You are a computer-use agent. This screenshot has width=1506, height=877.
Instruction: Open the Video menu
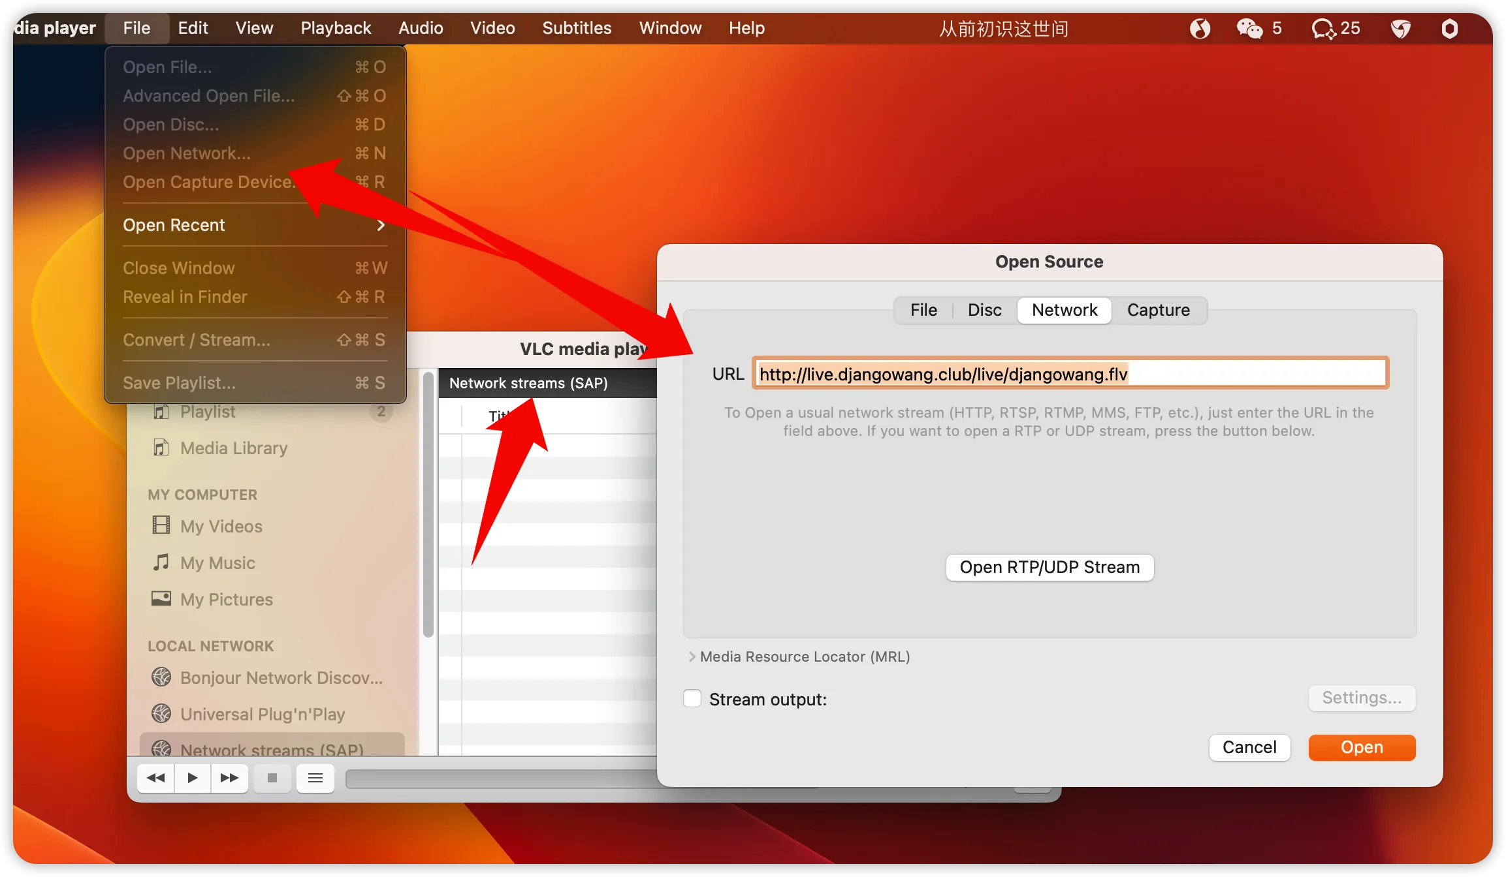point(492,28)
